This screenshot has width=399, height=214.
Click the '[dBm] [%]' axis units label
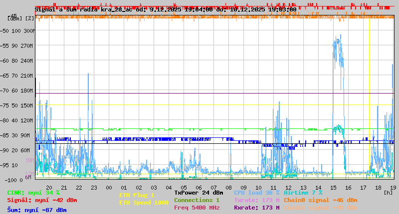20,18
